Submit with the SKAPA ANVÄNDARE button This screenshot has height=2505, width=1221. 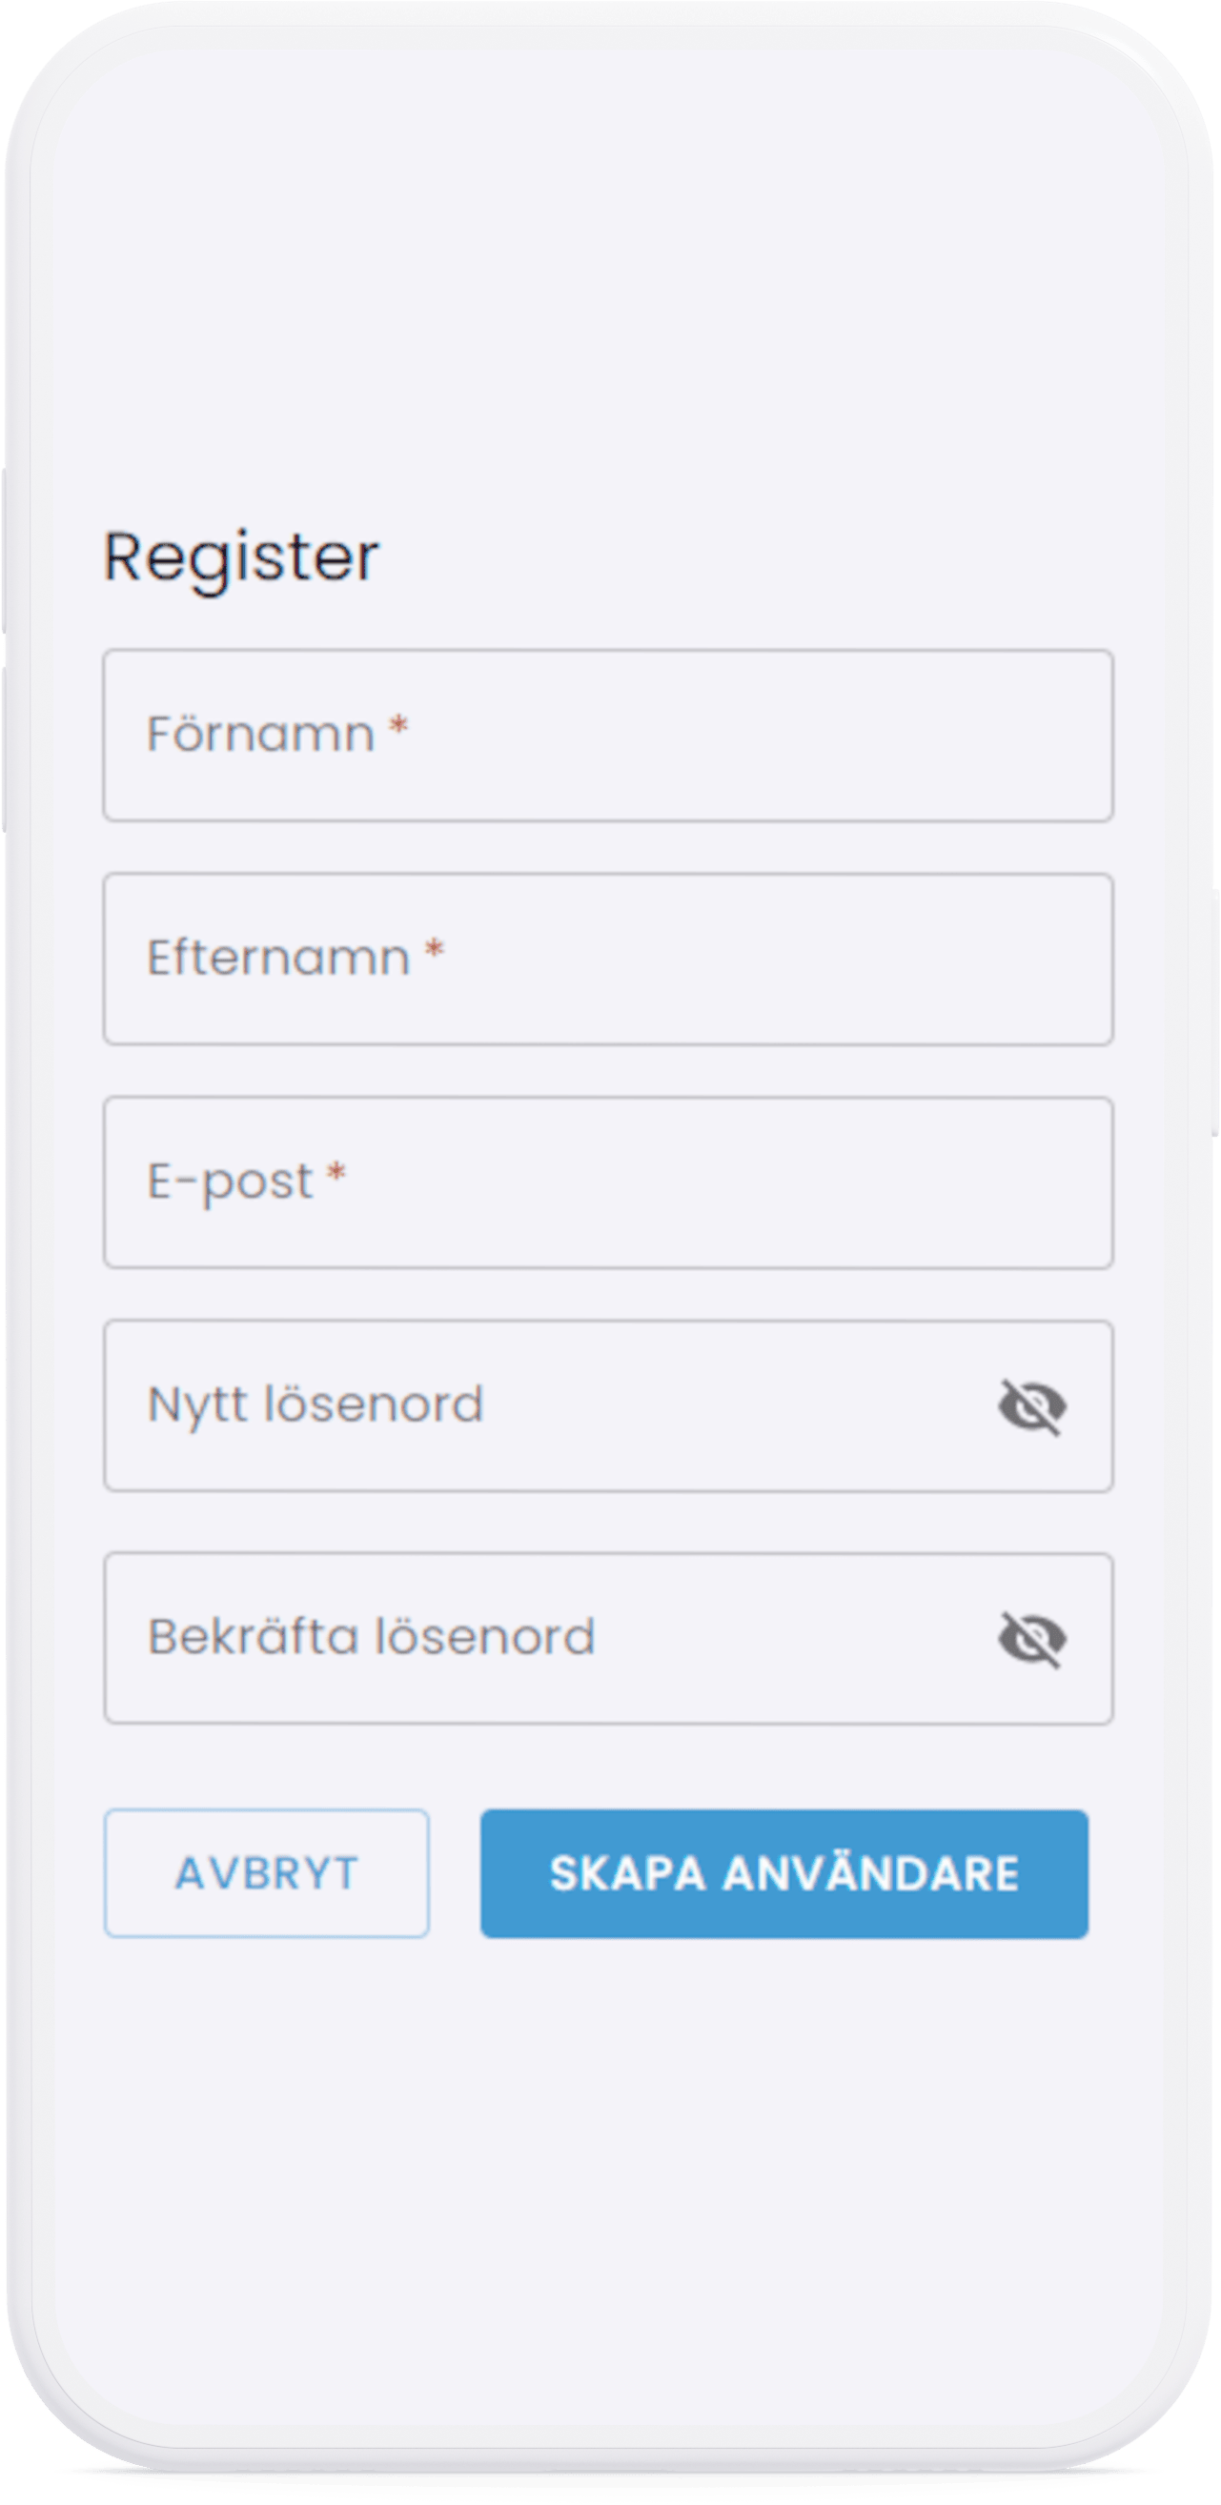click(x=784, y=1873)
